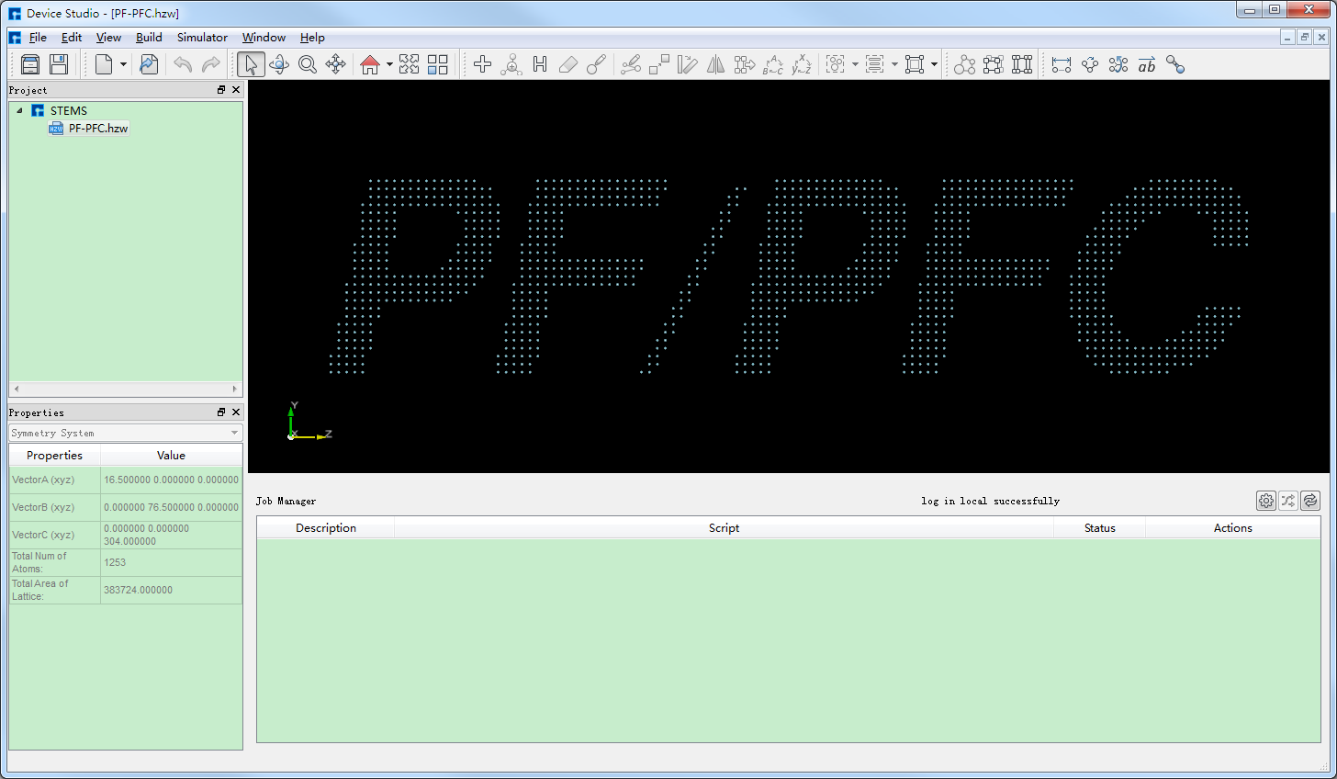Open Job Manager settings gear
1337x779 pixels.
tap(1266, 501)
